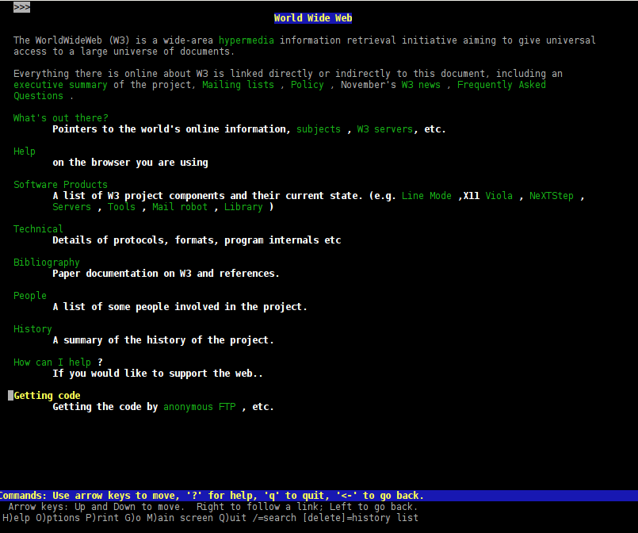Open the NeXTStep link

point(552,196)
